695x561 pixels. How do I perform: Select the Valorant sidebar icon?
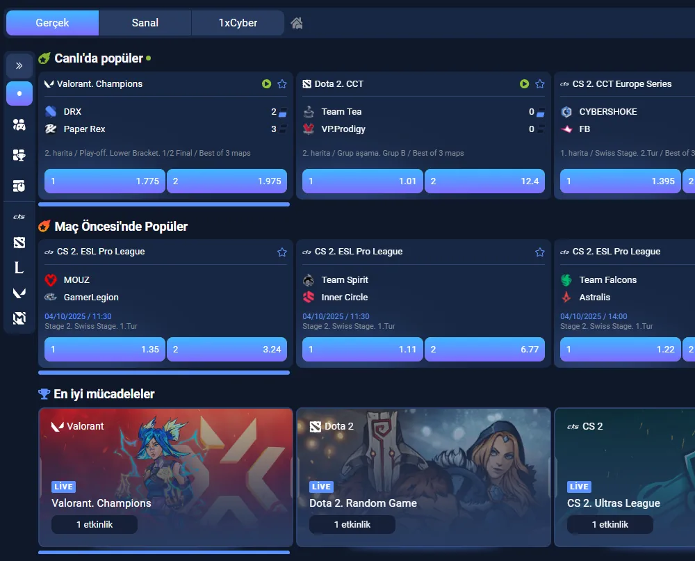(x=19, y=293)
